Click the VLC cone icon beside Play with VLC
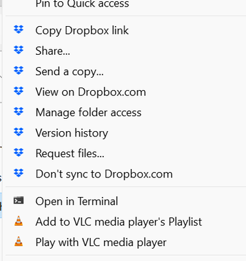 coord(19,241)
